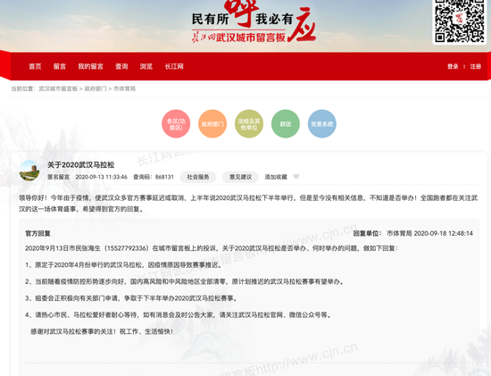This screenshot has height=376, width=491.
Task: Click the timestamp 2020-09-13 11:33:46
Action: click(x=101, y=177)
